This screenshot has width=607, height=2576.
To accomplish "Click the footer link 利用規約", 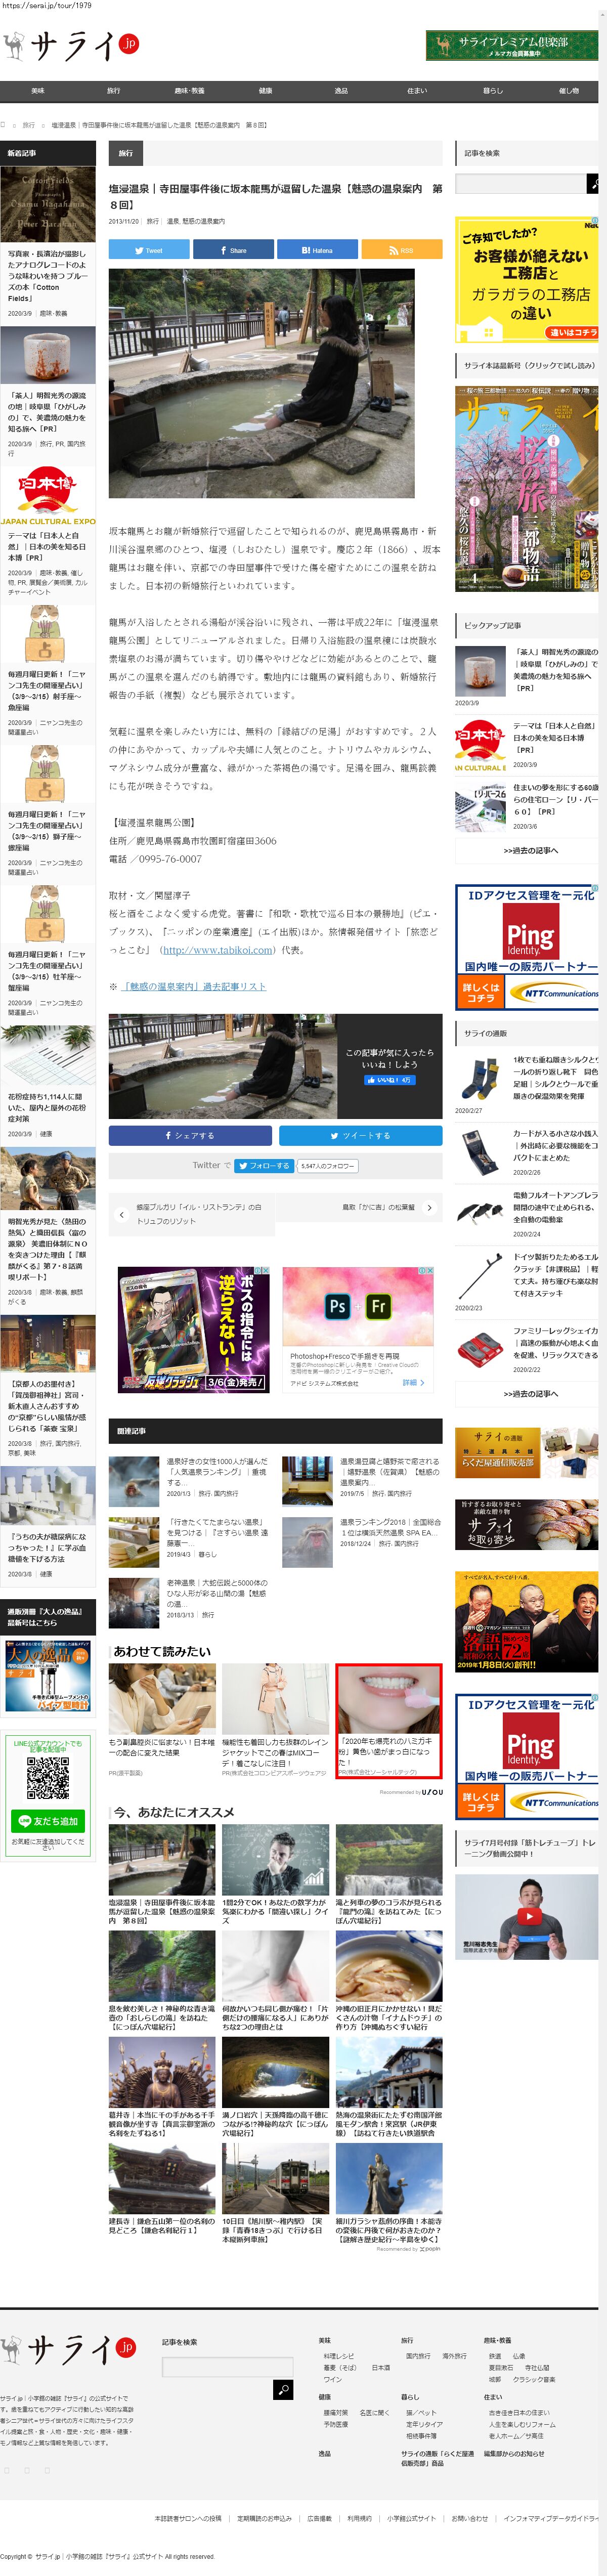I will tap(359, 2518).
